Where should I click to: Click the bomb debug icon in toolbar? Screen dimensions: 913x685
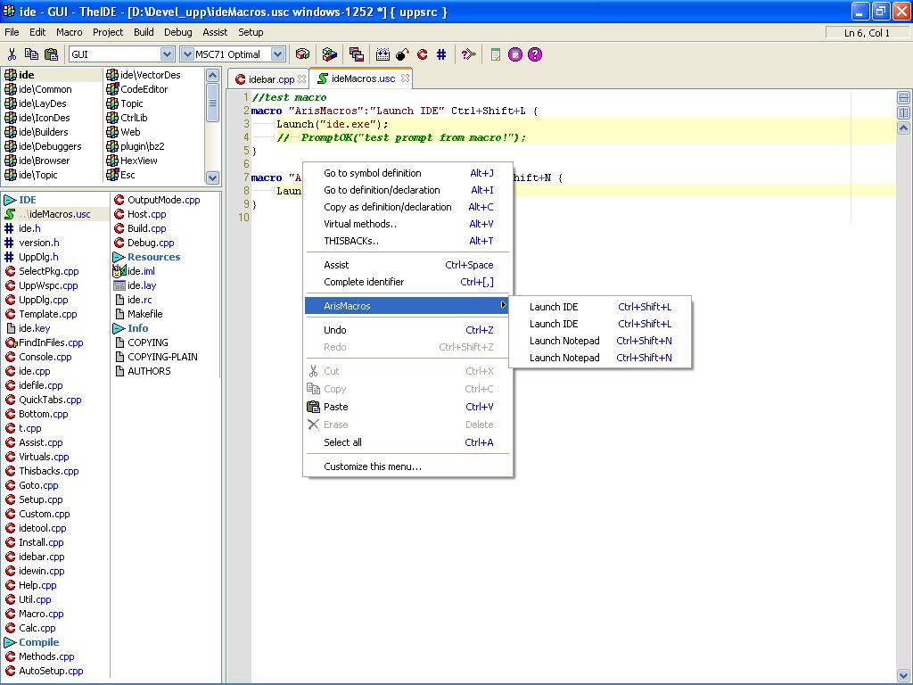402,54
